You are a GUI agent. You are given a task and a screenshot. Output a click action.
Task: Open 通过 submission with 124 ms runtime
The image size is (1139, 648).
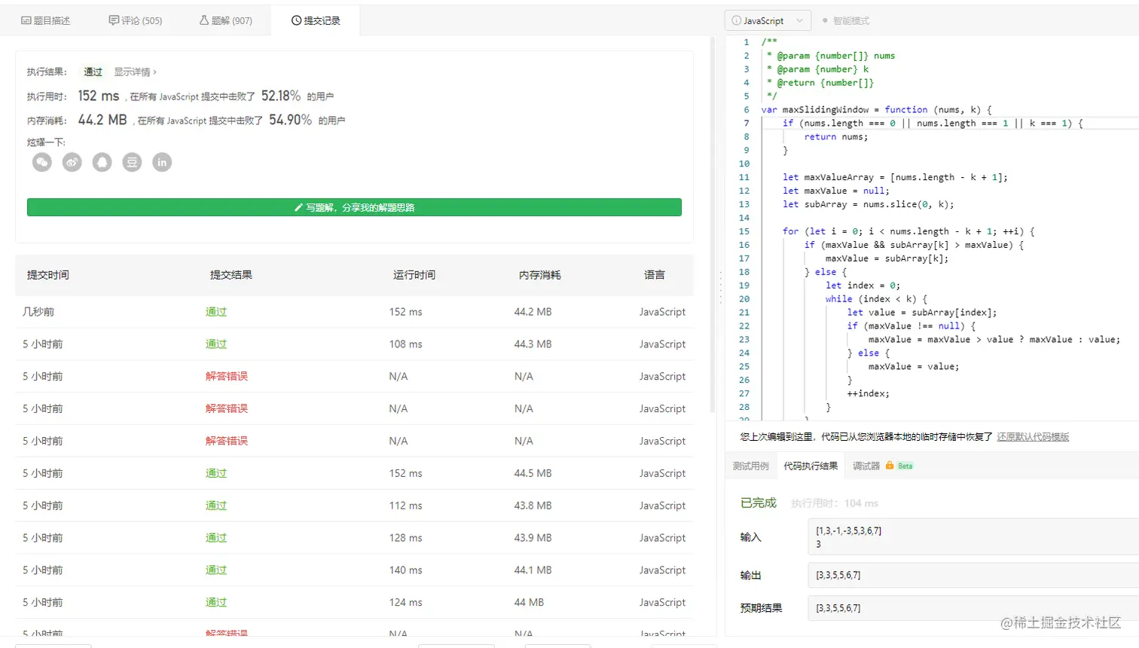pyautogui.click(x=216, y=603)
